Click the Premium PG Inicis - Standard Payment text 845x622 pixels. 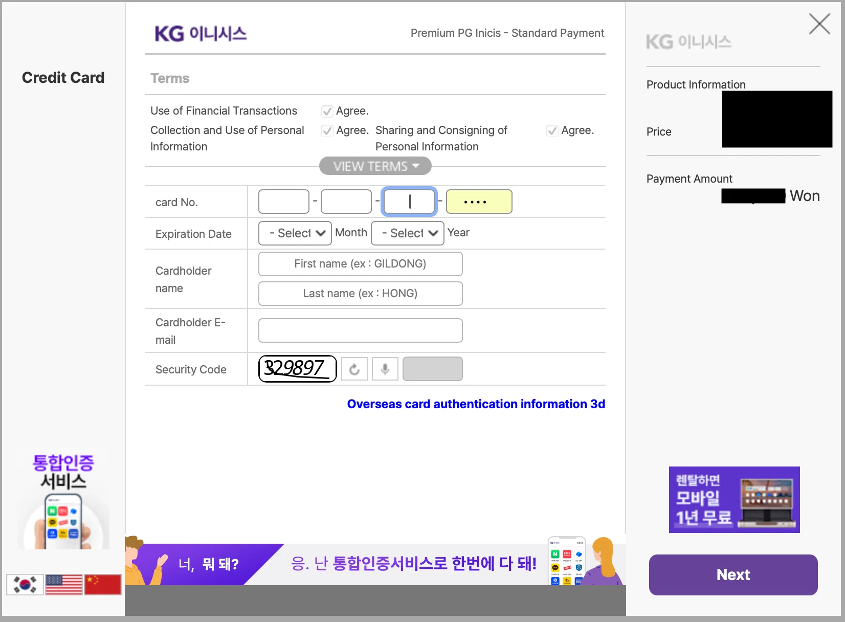point(507,33)
